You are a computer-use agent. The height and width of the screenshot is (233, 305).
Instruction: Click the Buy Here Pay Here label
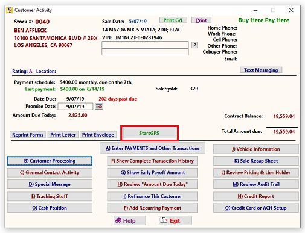coord(264,20)
